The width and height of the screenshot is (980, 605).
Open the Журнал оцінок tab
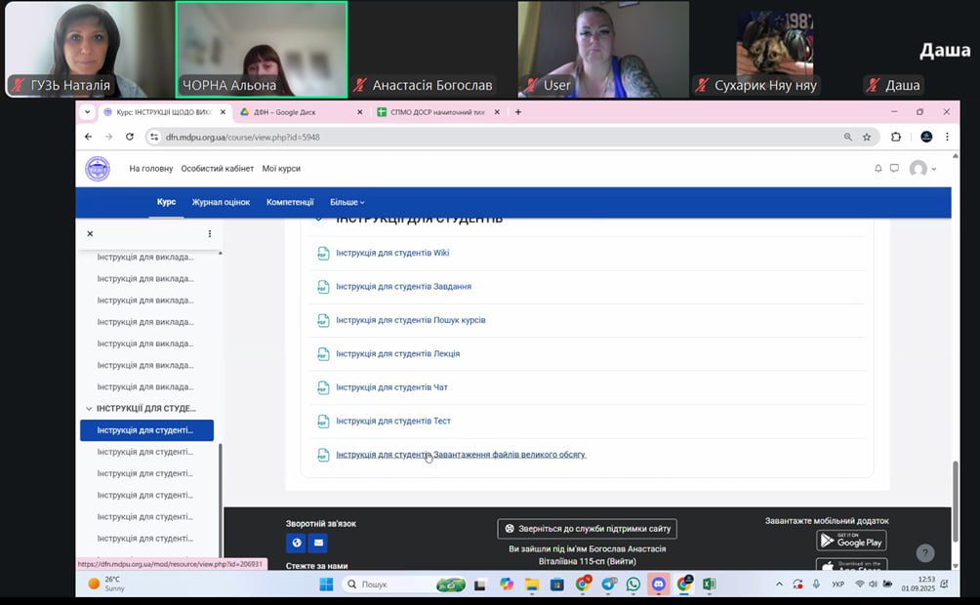[221, 202]
